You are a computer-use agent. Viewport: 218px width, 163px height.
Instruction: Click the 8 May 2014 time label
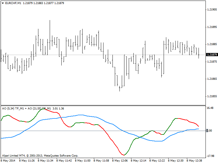9,160
